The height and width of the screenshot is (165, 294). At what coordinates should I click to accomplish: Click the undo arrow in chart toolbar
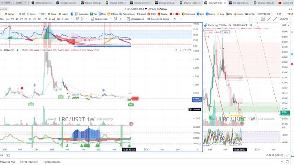(x=175, y=19)
